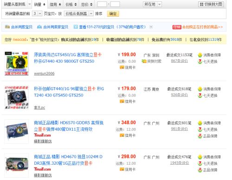Screen dimensions: 232x180
Task: Select the 销量 sort tab
Action: click(39, 5)
